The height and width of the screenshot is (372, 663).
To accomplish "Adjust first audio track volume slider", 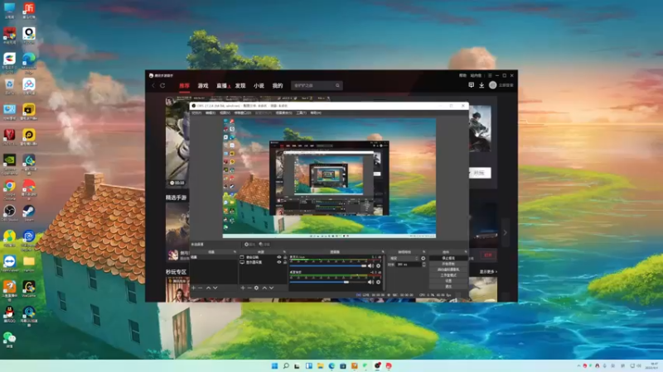I will click(328, 265).
